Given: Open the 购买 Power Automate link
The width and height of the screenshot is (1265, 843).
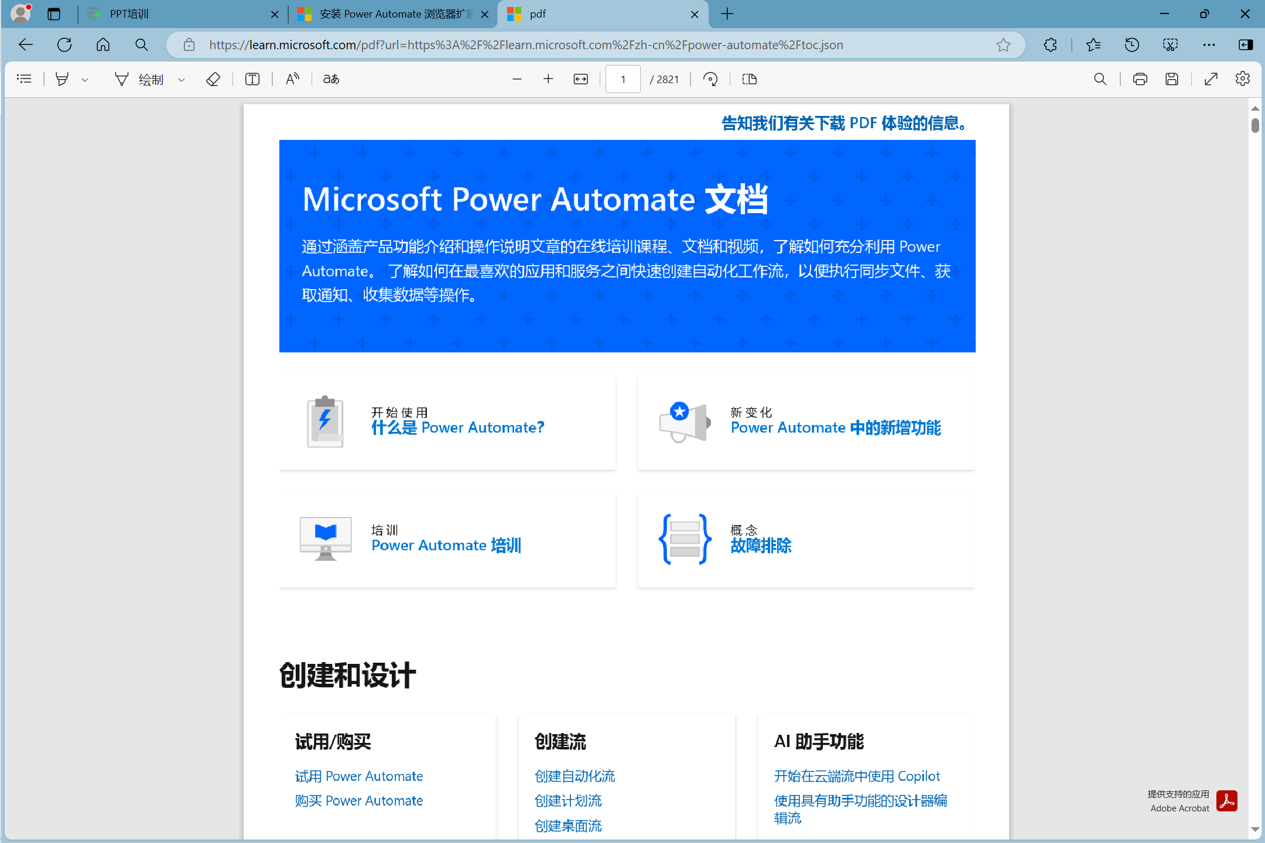Looking at the screenshot, I should pyautogui.click(x=359, y=801).
